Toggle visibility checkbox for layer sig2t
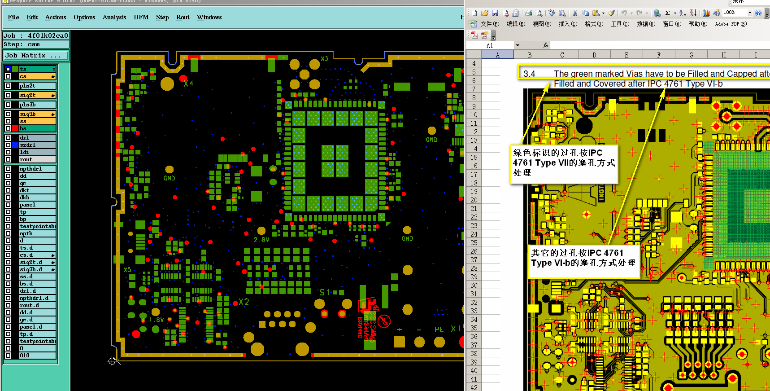770x391 pixels. pos(8,95)
